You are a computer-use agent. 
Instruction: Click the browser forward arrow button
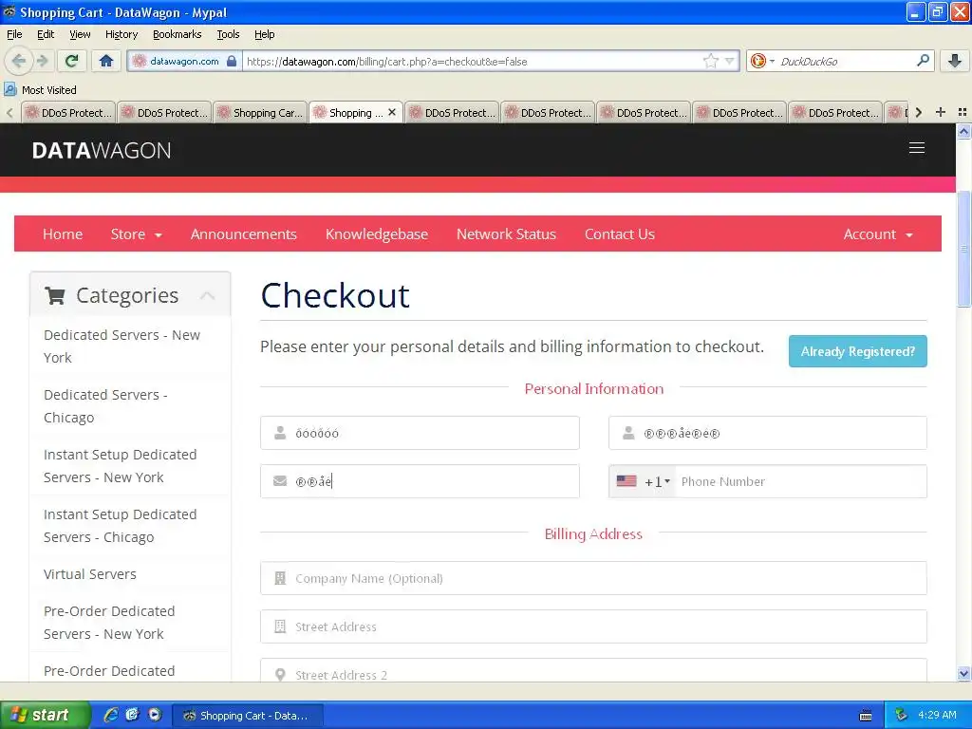click(42, 61)
